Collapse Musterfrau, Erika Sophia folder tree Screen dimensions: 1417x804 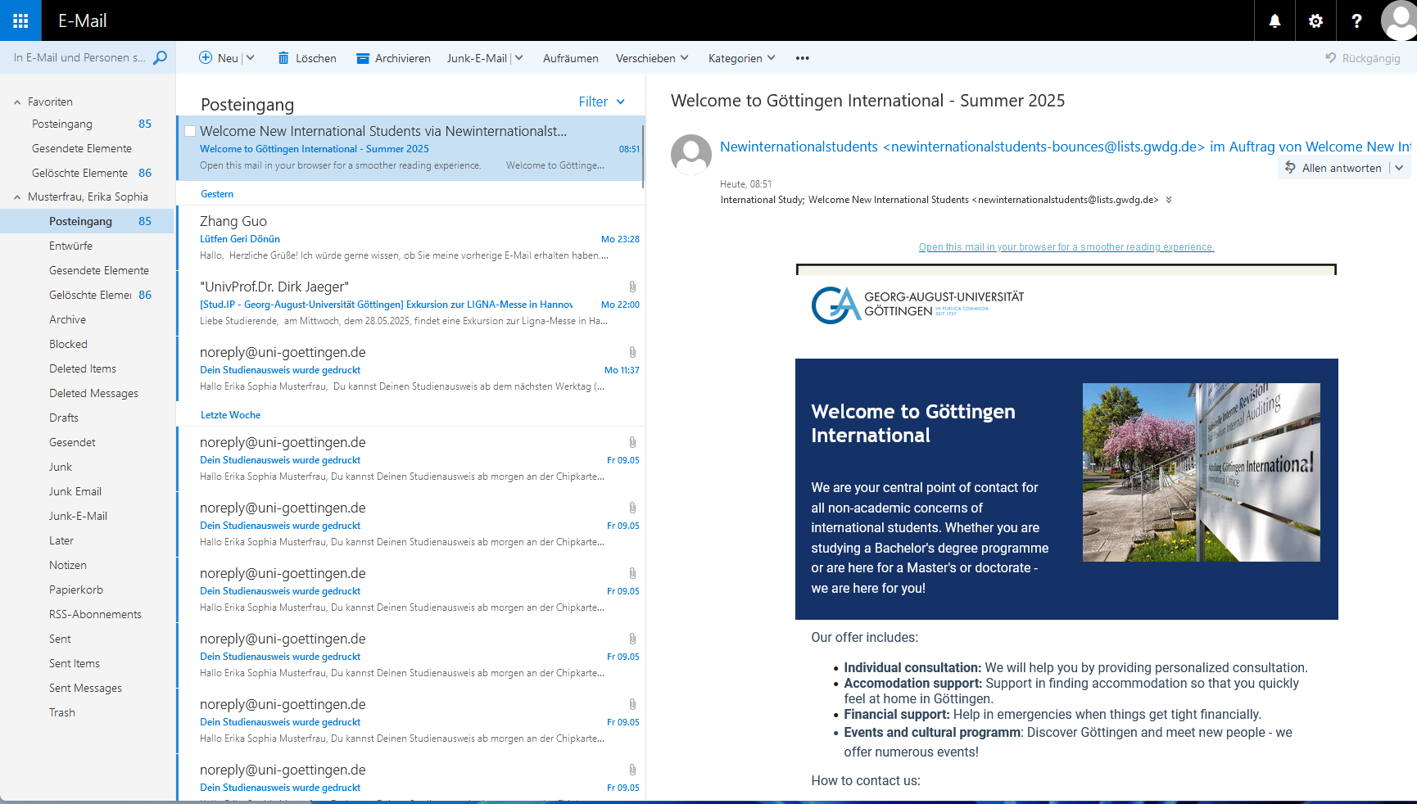(x=17, y=197)
